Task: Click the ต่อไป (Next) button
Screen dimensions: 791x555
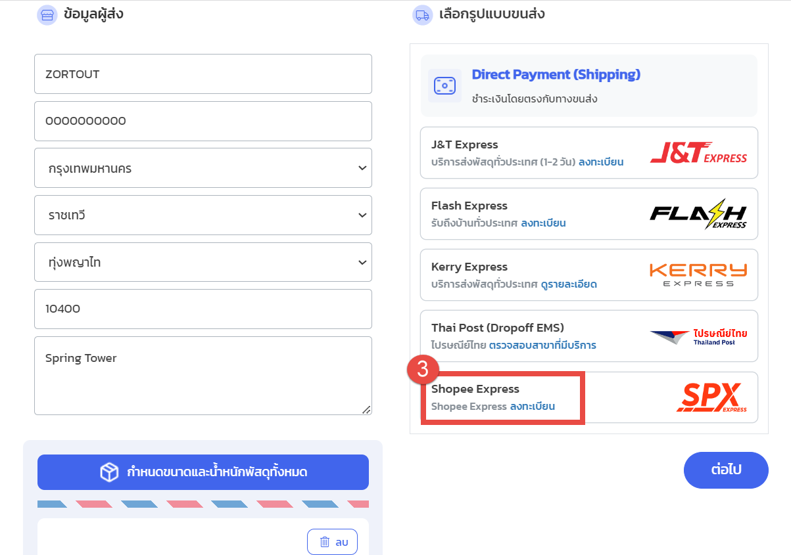Action: coord(726,470)
